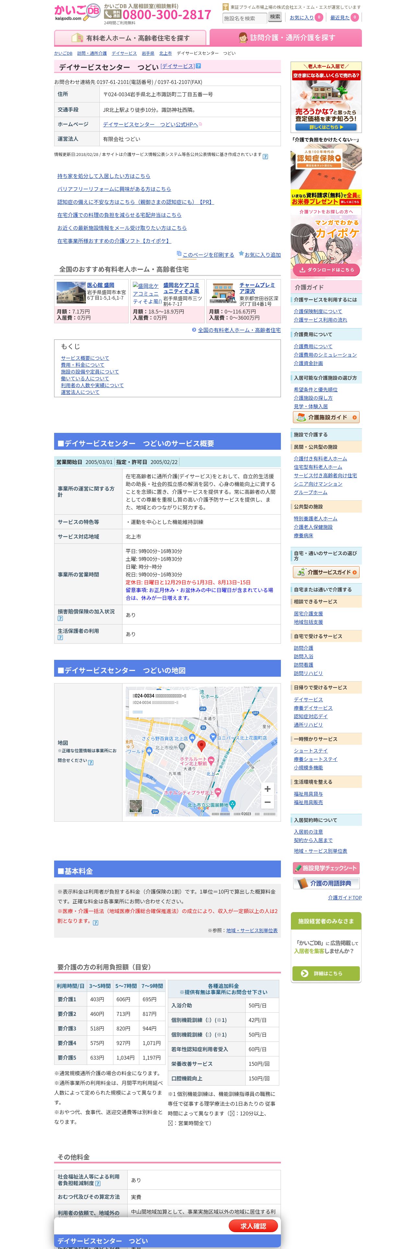The image size is (416, 1249).
Task: Click help icon after 医療・介護一括法 note
Action: 95,923
